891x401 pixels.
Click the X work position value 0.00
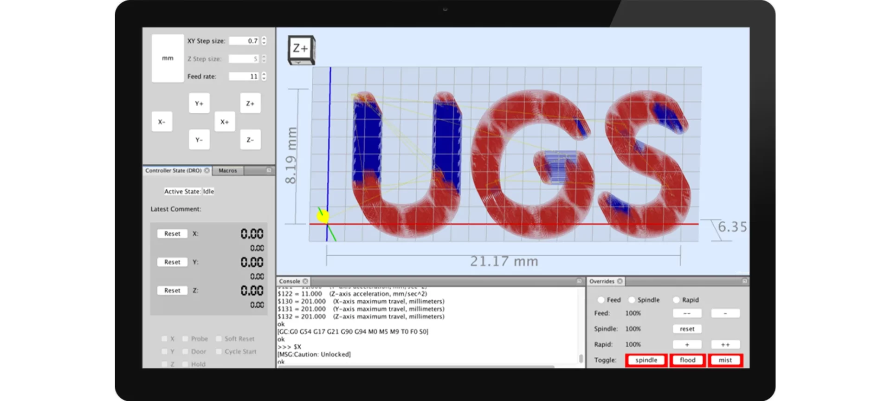(252, 233)
